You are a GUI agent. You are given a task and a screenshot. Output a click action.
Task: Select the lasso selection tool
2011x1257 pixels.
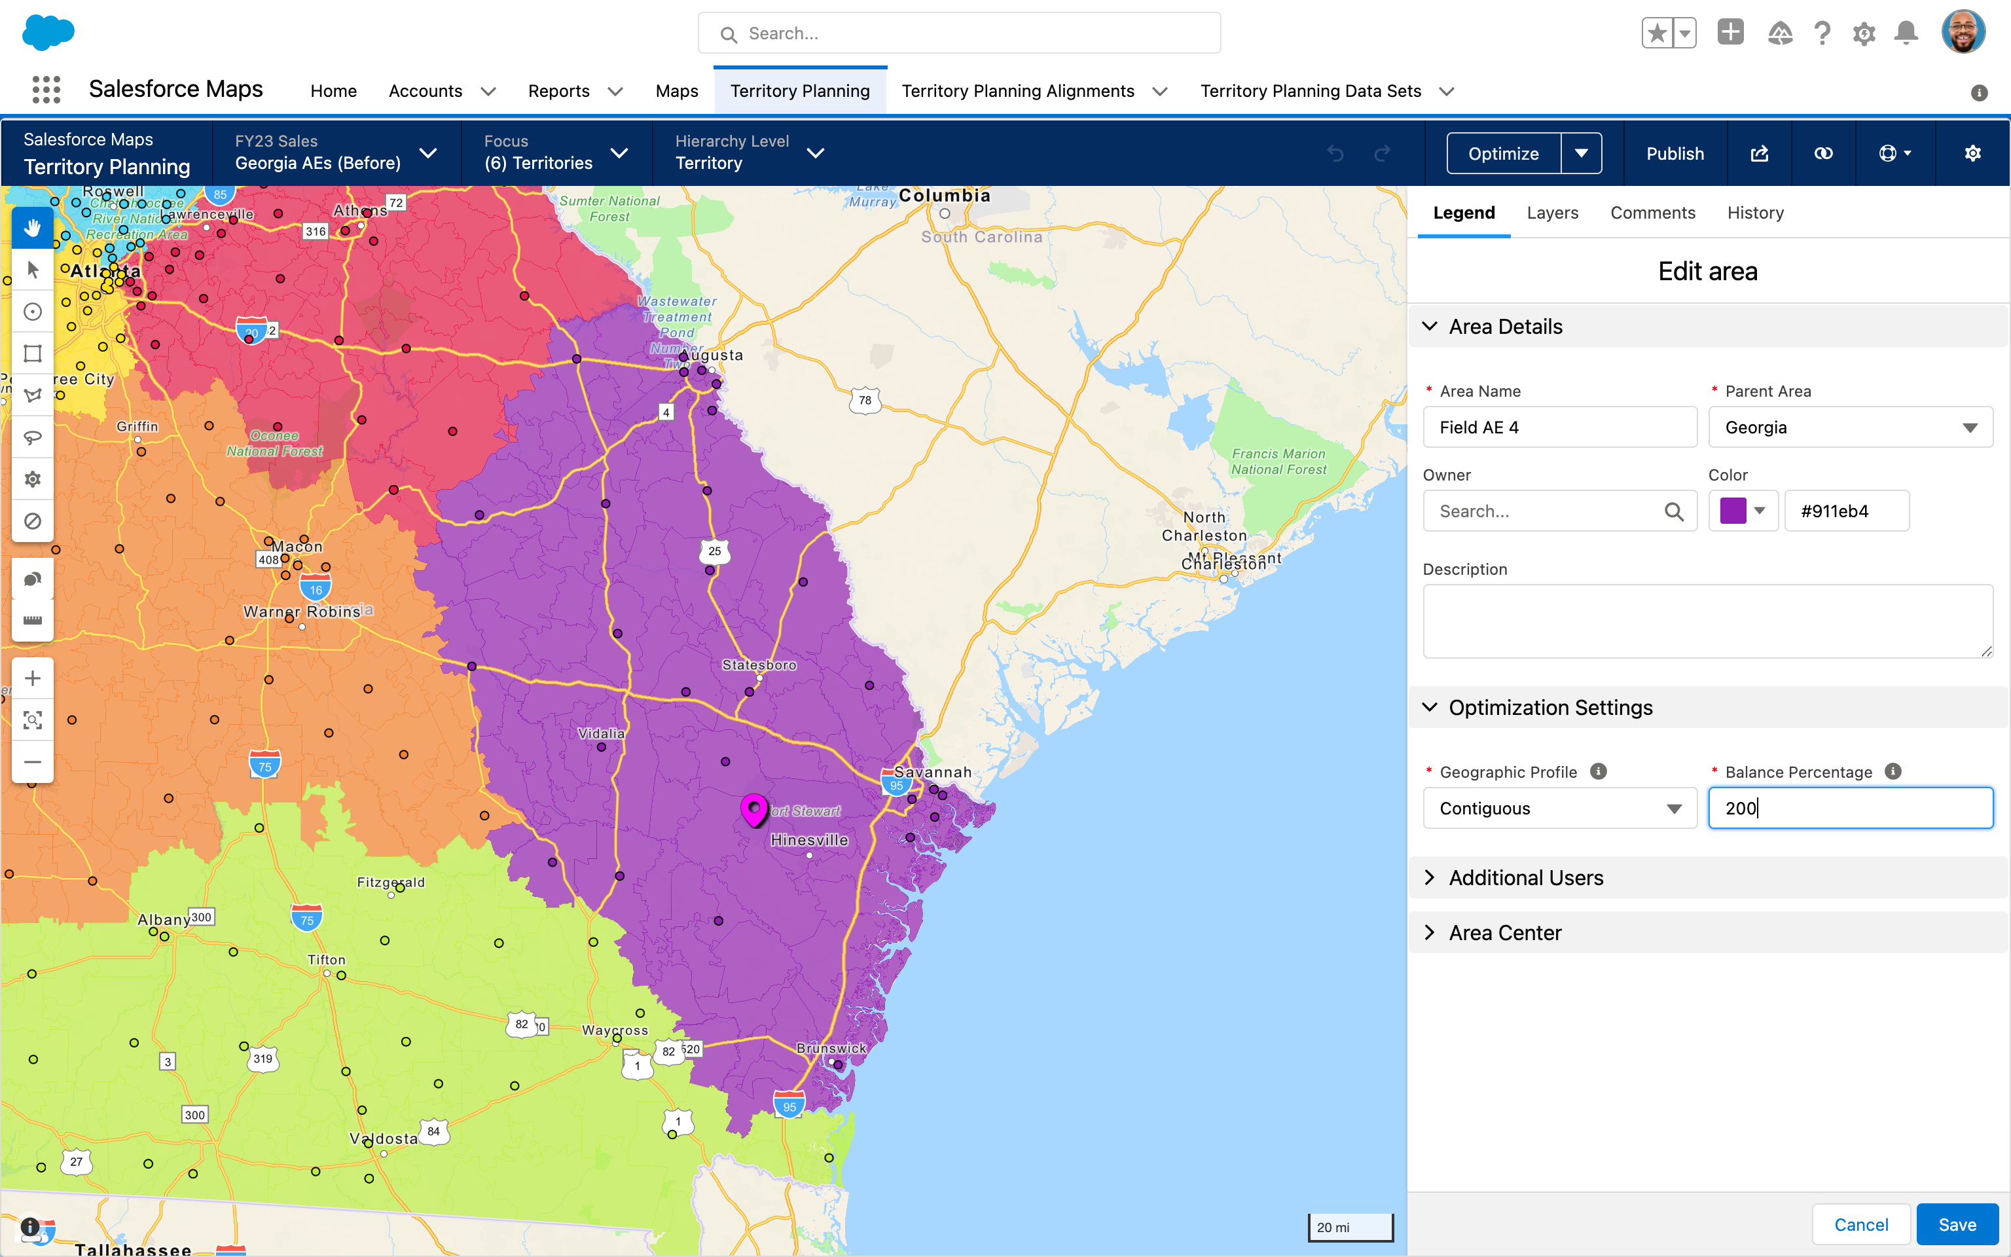[x=33, y=437]
